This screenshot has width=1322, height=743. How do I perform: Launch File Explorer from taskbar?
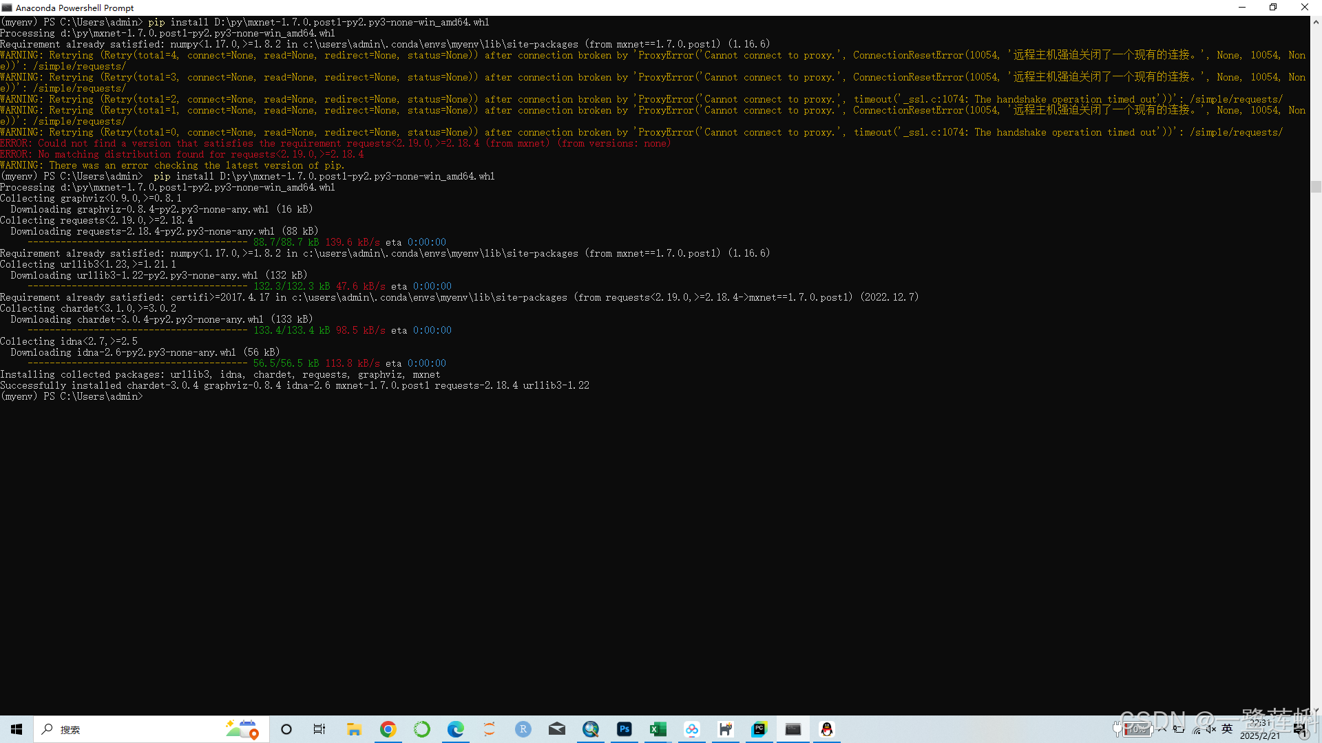point(354,729)
